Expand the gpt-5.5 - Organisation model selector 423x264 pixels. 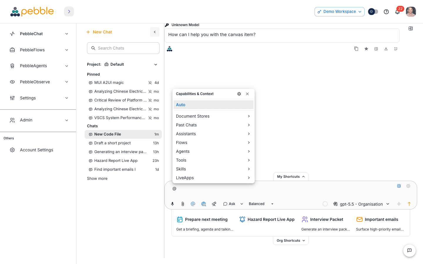click(361, 204)
